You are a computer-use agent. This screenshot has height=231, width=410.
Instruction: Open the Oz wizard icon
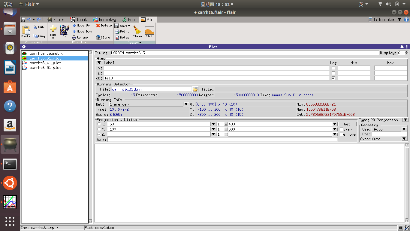click(64, 31)
